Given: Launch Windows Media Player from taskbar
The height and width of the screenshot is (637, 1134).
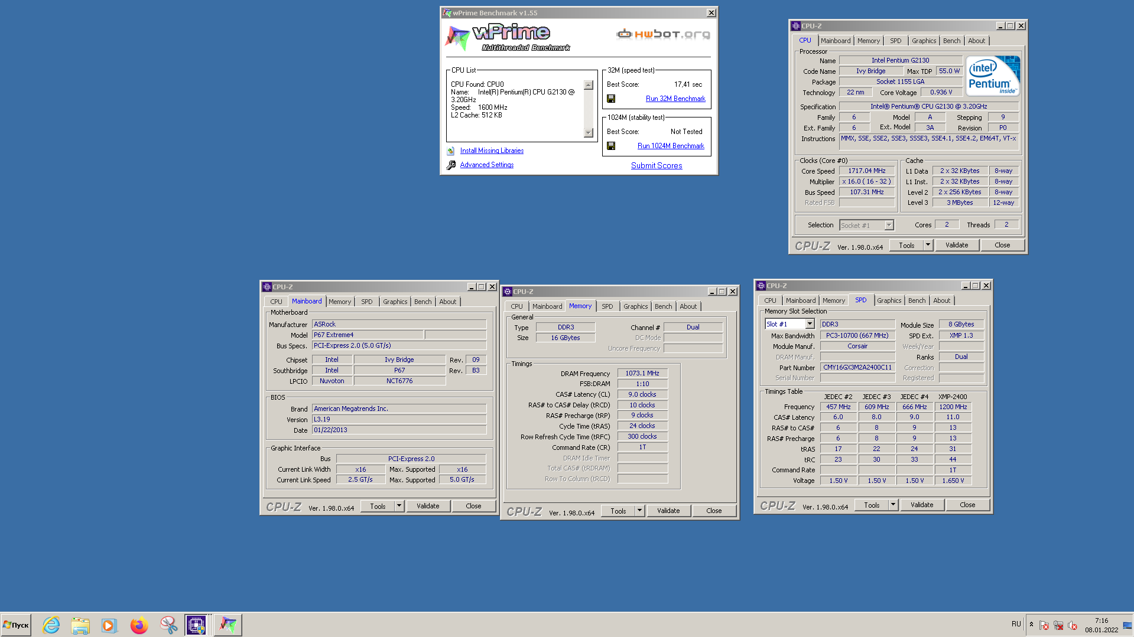Looking at the screenshot, I should 109,625.
